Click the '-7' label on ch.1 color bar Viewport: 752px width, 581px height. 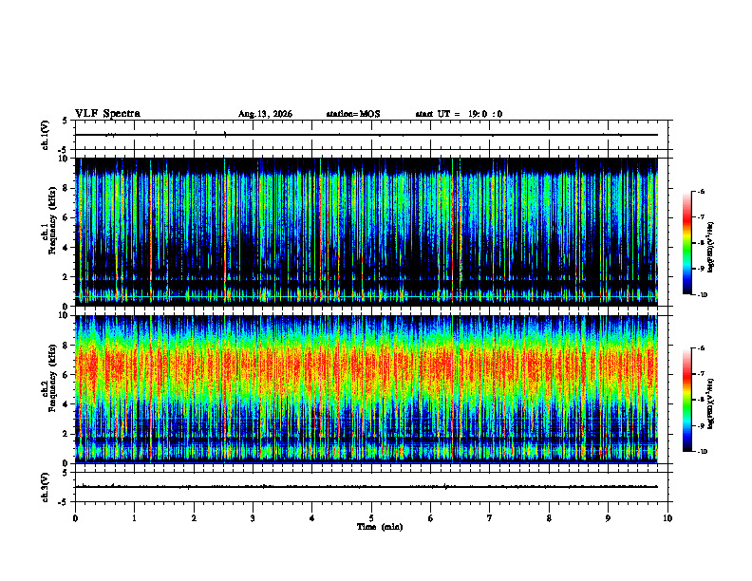pyautogui.click(x=701, y=217)
